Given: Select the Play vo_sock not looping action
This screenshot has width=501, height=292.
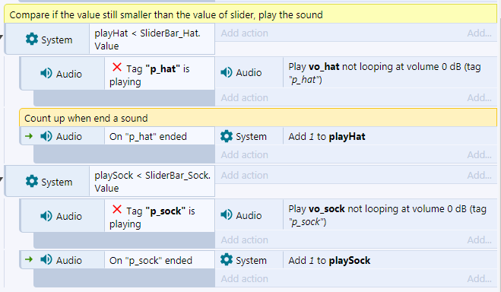Looking at the screenshot, I should 390,215.
